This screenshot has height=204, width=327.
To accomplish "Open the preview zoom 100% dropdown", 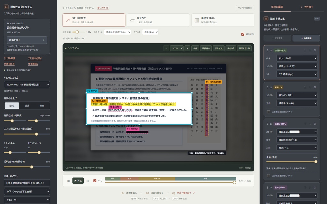I will (x=177, y=48).
